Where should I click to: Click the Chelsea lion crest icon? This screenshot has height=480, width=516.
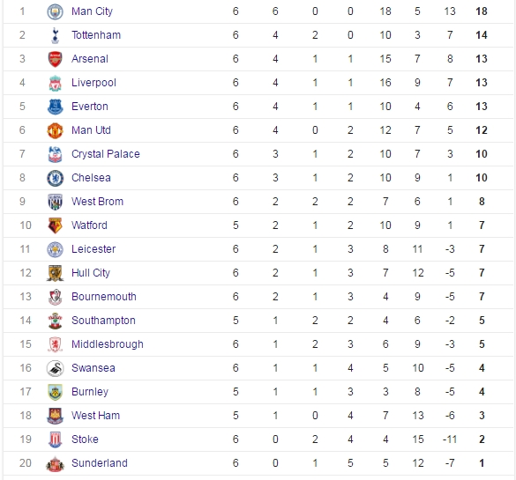(55, 178)
